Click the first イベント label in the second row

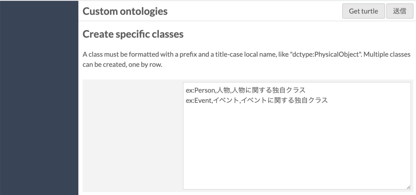225,100
